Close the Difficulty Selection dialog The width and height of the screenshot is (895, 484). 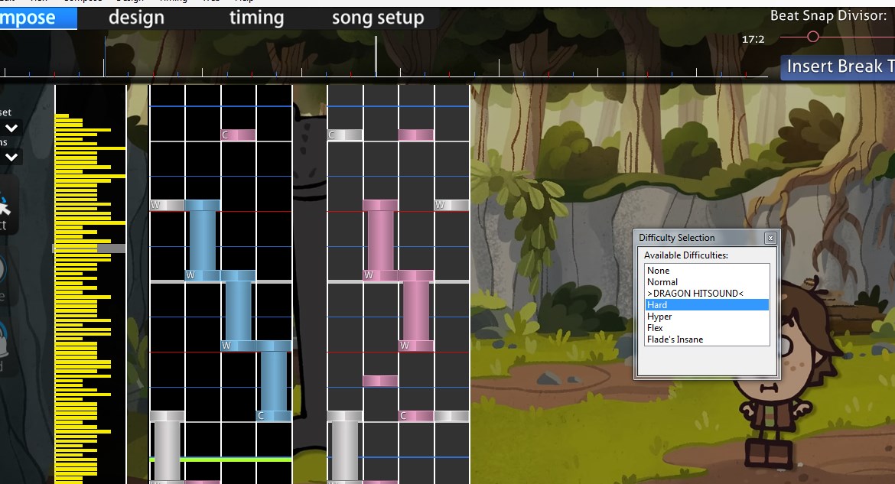pyautogui.click(x=770, y=238)
